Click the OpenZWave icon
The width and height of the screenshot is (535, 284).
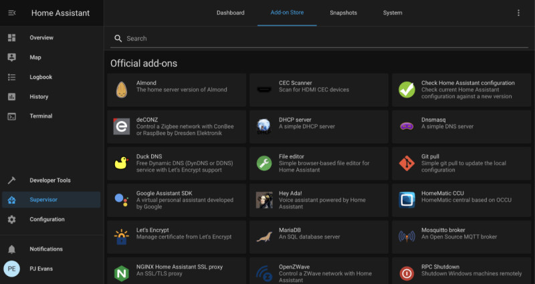264,274
